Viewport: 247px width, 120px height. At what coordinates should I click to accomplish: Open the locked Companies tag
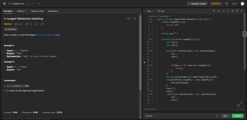(11, 29)
